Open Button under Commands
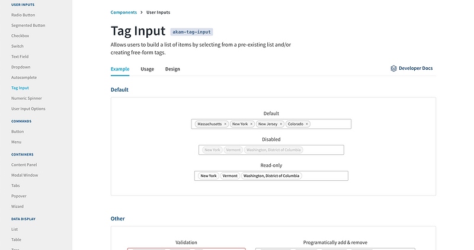This screenshot has height=250, width=474. tap(18, 131)
